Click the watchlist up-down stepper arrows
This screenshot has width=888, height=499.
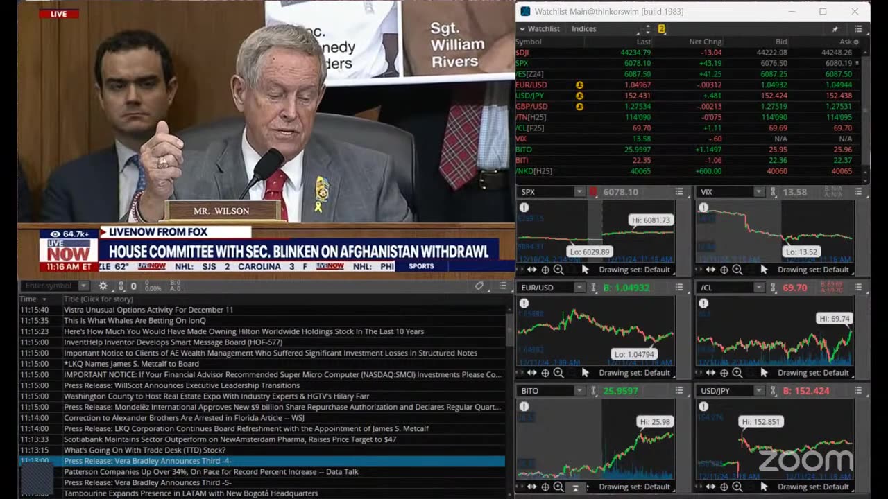coord(648,29)
